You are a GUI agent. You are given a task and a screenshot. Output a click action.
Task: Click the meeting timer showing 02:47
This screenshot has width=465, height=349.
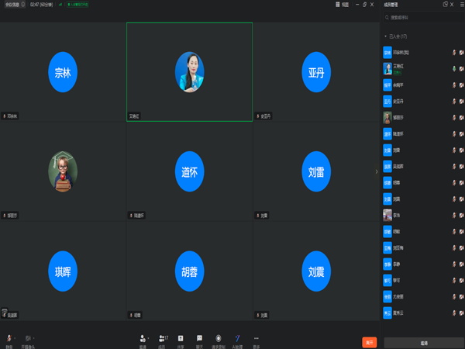coord(41,5)
